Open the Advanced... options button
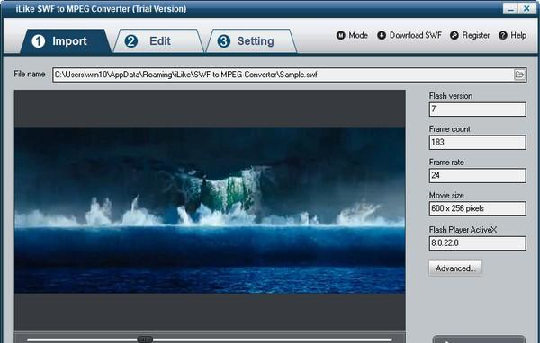Viewport: 540px width, 343px height. [455, 268]
